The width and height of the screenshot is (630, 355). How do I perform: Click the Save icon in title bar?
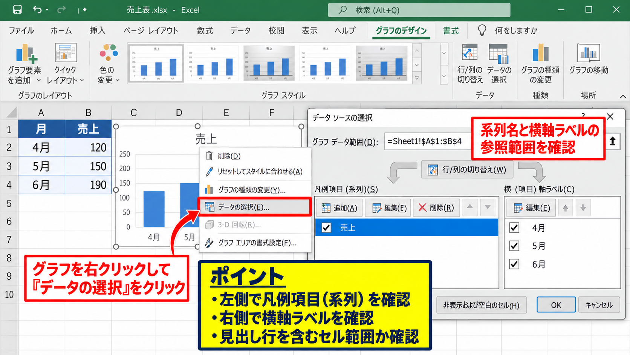click(17, 9)
